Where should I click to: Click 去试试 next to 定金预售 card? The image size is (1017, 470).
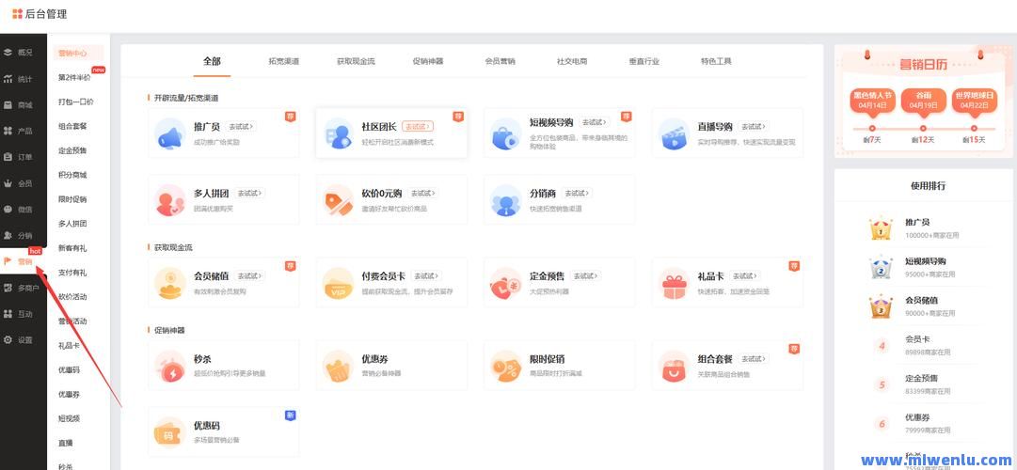[585, 276]
